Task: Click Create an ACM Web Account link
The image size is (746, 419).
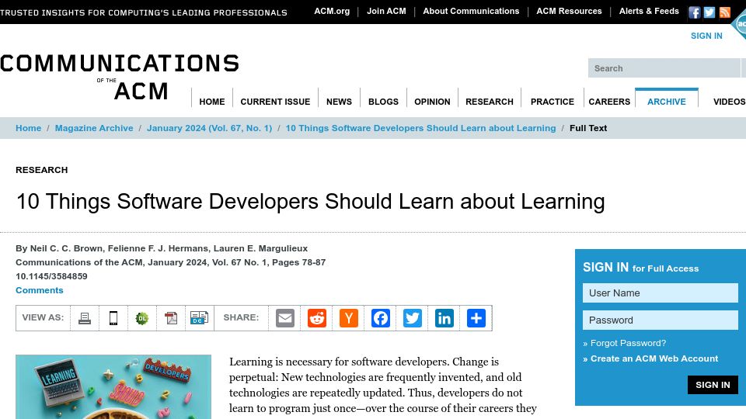Action: pyautogui.click(x=654, y=358)
